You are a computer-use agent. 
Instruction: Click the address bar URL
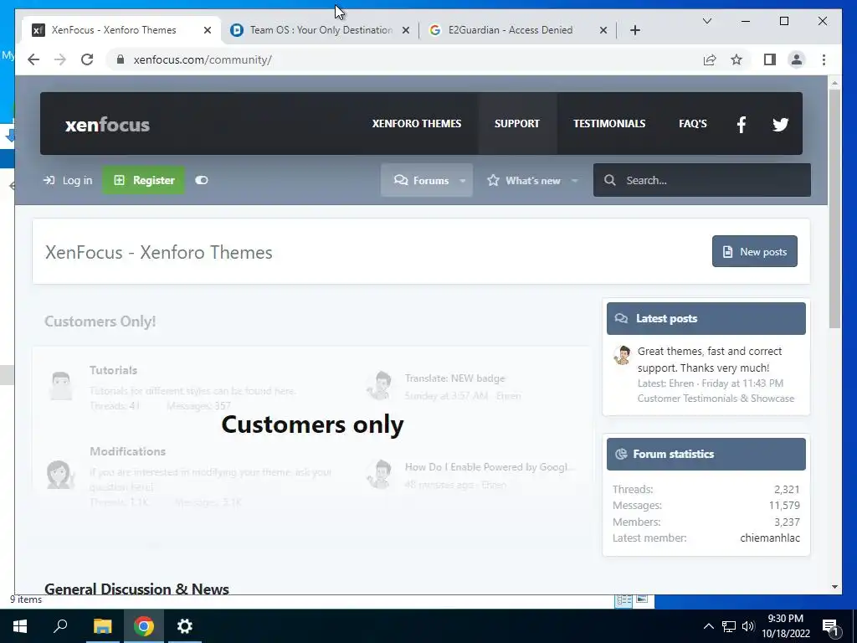(203, 59)
